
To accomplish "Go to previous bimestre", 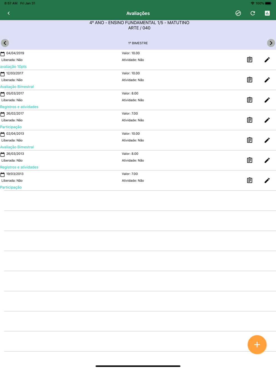I will (x=5, y=43).
